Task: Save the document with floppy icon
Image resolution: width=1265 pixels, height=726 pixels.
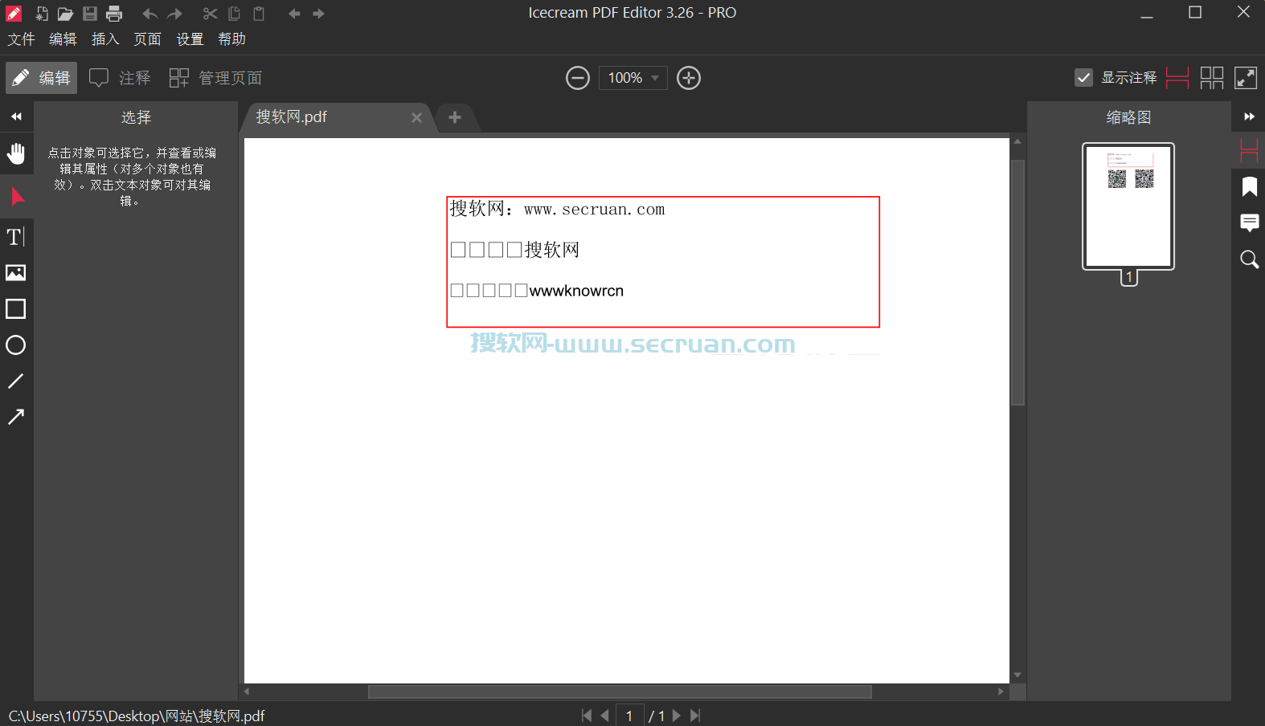Action: [x=90, y=14]
